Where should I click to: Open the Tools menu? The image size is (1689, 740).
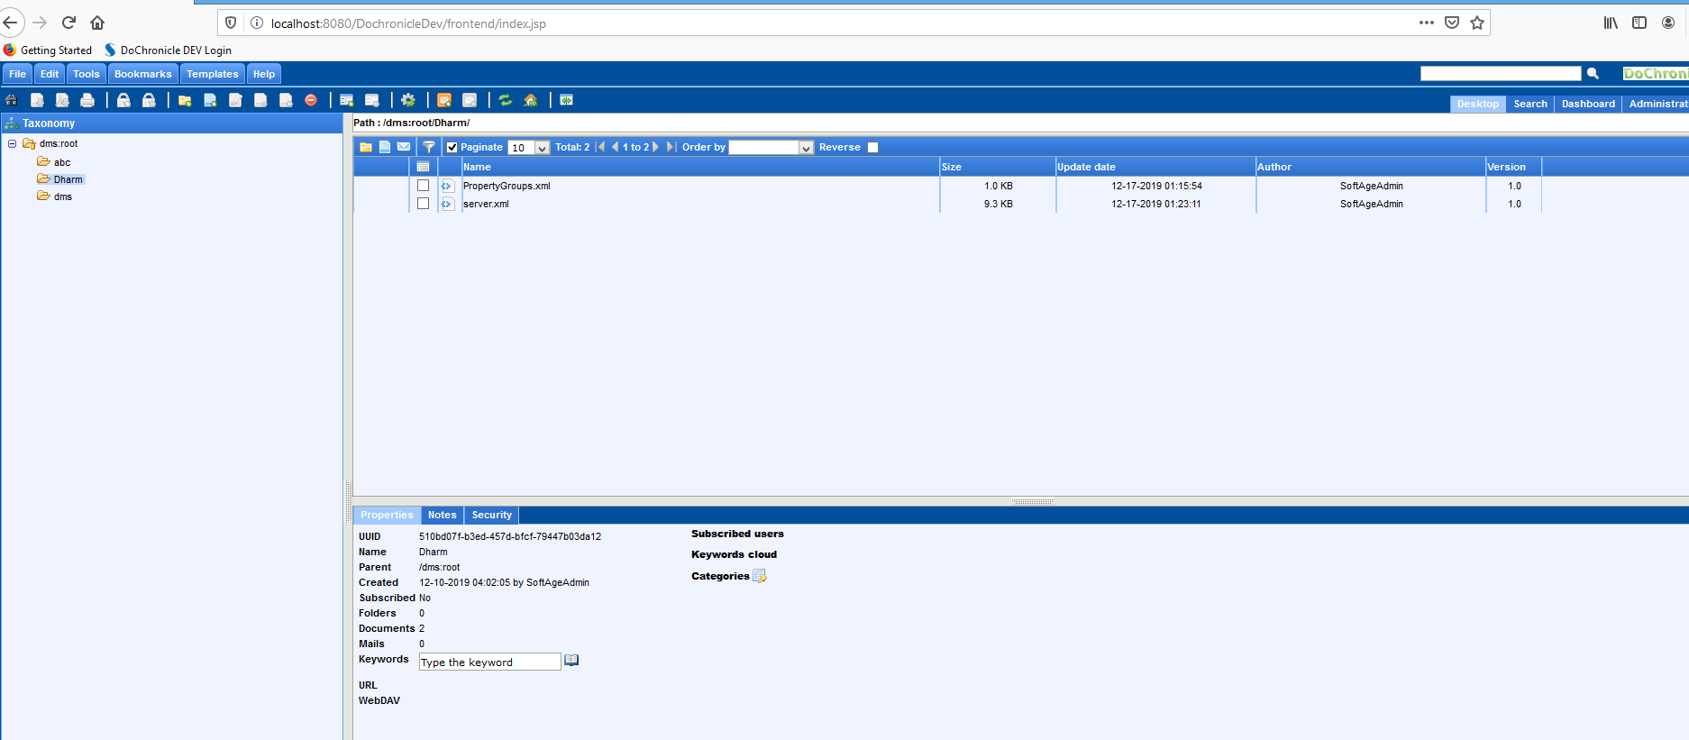point(86,74)
